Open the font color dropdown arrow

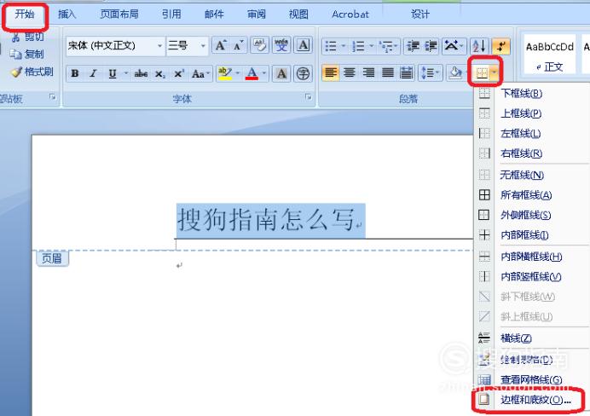(264, 73)
